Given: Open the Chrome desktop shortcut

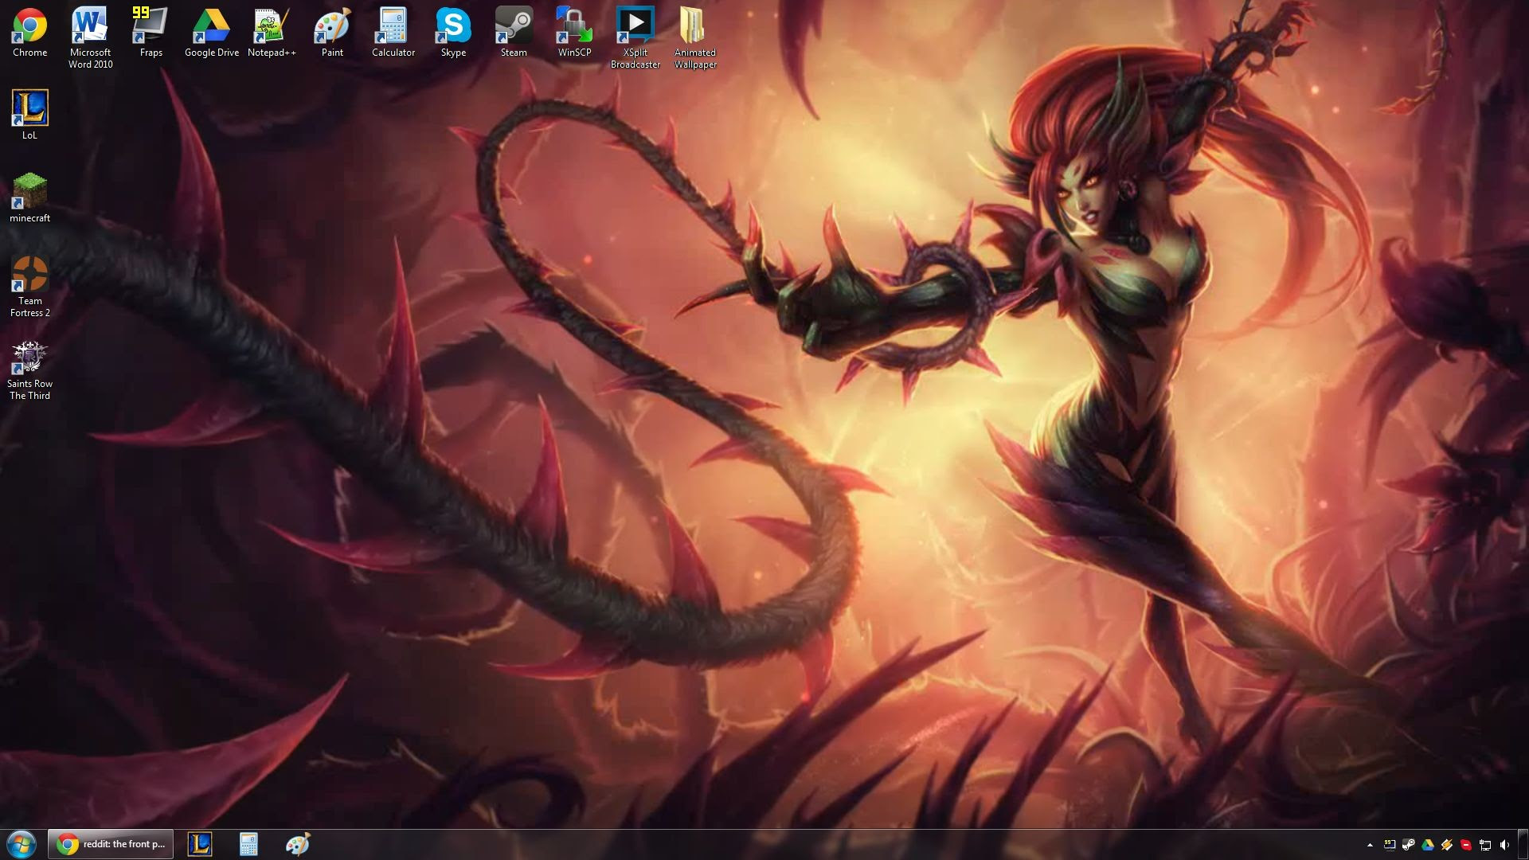Looking at the screenshot, I should [x=29, y=27].
